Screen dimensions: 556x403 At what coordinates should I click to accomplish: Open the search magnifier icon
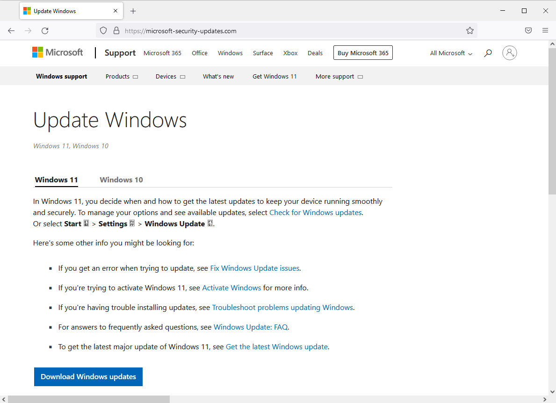(x=488, y=53)
